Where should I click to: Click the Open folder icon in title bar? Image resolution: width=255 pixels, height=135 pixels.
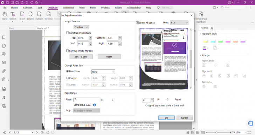[x=7, y=2]
